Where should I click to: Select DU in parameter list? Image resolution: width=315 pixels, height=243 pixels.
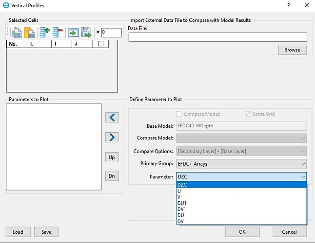(x=241, y=215)
